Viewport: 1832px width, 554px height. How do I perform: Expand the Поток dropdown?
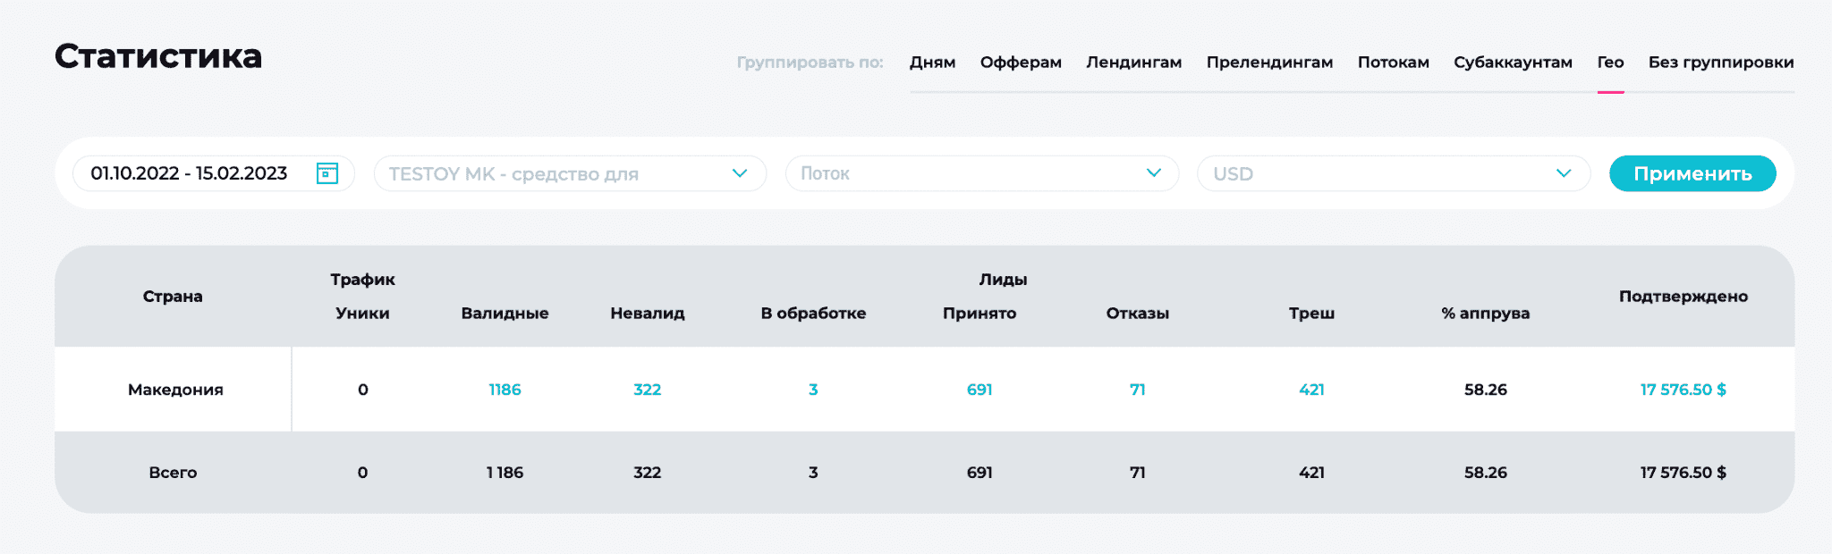(981, 173)
